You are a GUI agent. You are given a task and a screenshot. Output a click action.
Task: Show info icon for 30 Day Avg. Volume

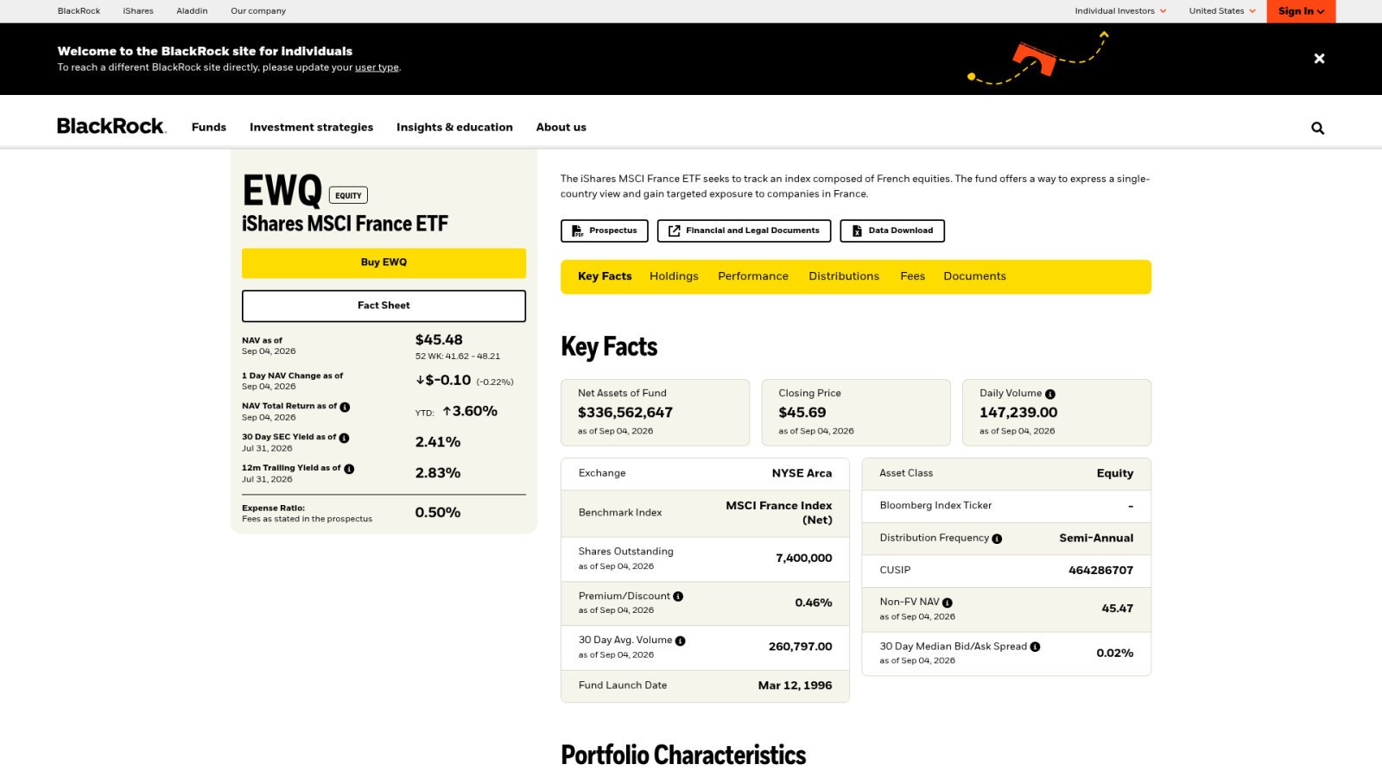(680, 641)
